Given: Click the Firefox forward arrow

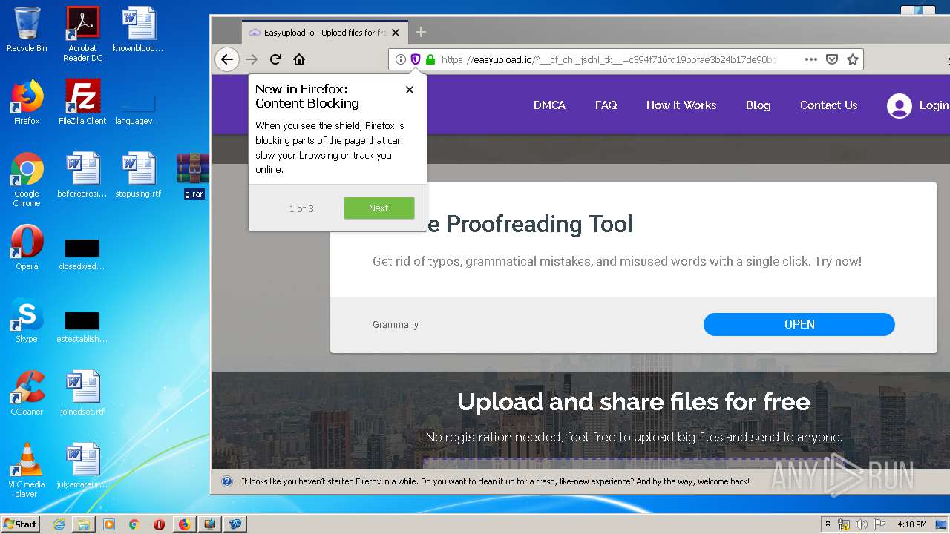Looking at the screenshot, I should tap(252, 59).
